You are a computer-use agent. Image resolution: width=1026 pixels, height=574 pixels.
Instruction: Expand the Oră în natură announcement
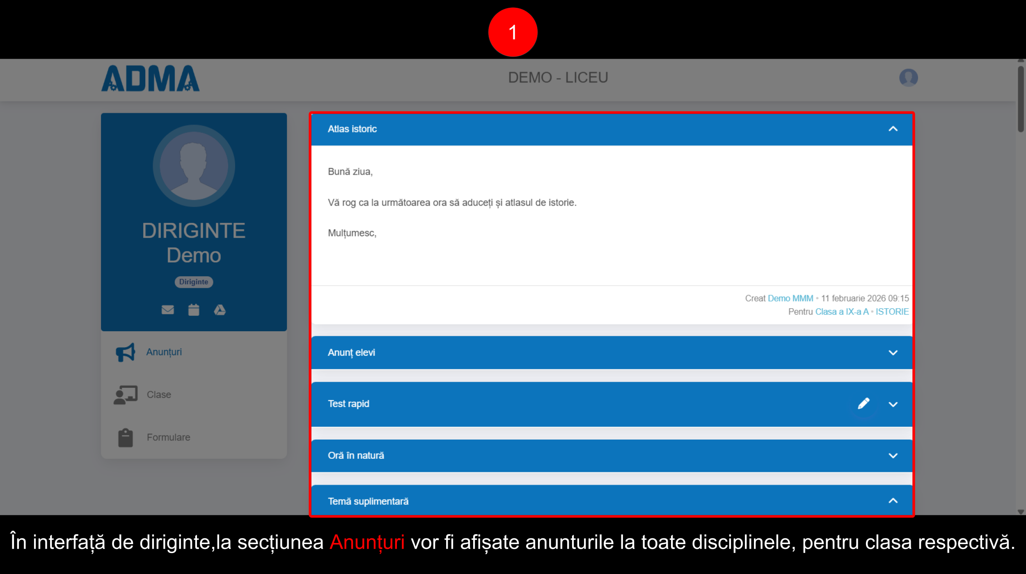(893, 456)
